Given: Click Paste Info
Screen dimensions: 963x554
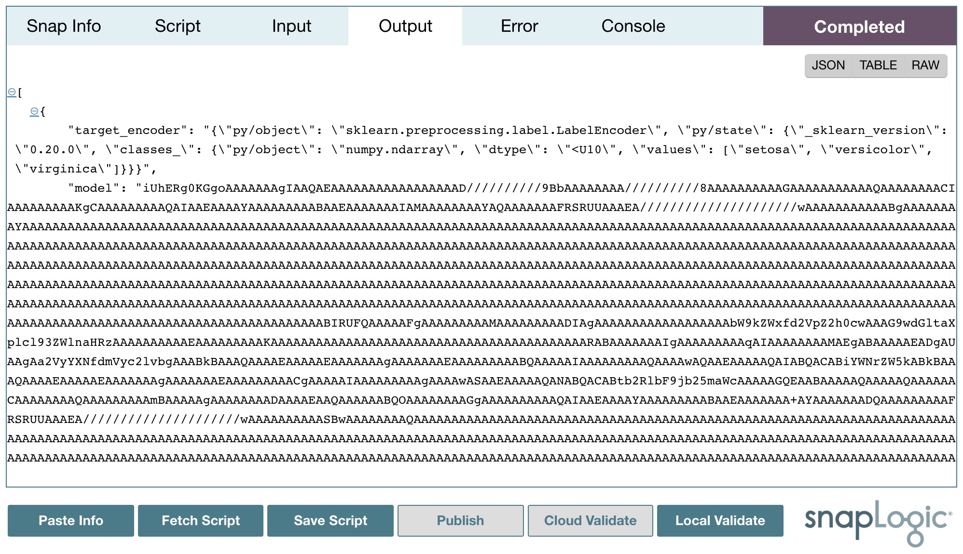Looking at the screenshot, I should click(x=70, y=521).
